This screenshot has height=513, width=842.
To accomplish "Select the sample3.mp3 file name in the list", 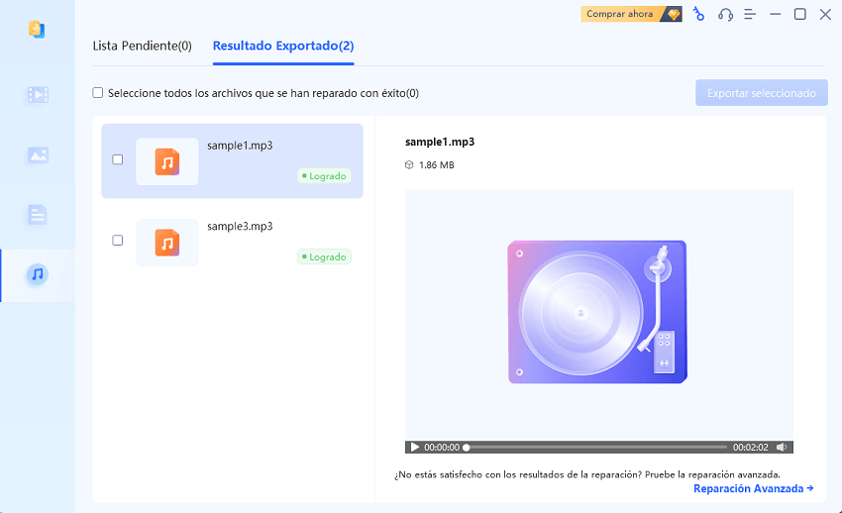I will click(240, 227).
